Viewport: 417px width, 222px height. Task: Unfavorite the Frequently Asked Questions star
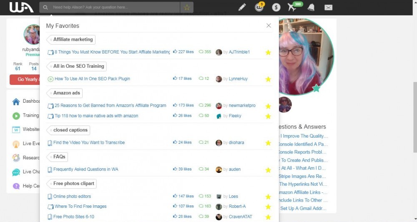tap(268, 170)
